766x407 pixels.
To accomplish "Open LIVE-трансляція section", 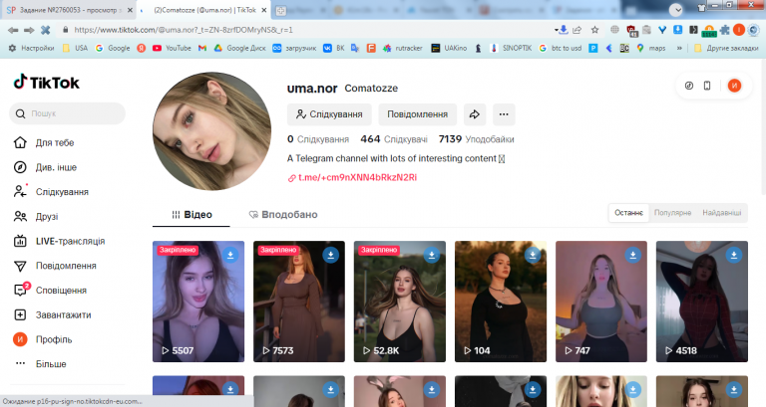I will point(59,241).
